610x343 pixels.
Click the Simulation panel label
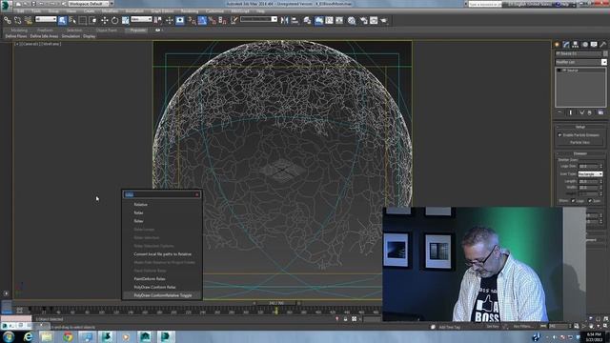coord(71,36)
